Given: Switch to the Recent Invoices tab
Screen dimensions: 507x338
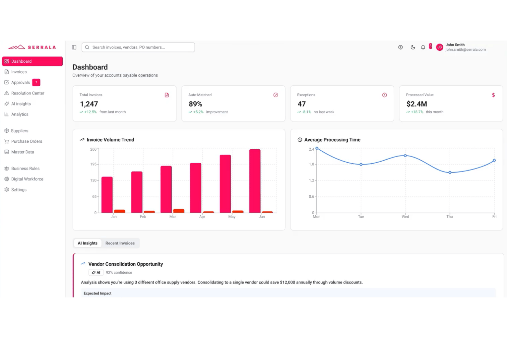Looking at the screenshot, I should point(120,243).
